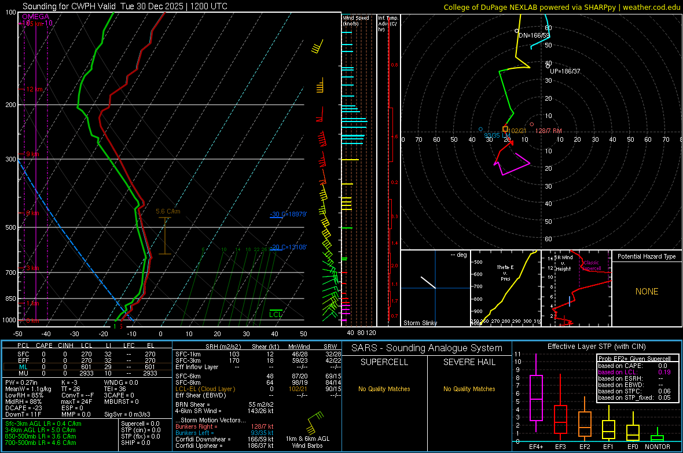The image size is (683, 453).
Task: Click the 'Sfc-3km AGL LR = 0.4 C/km' line
Action: 43,423
